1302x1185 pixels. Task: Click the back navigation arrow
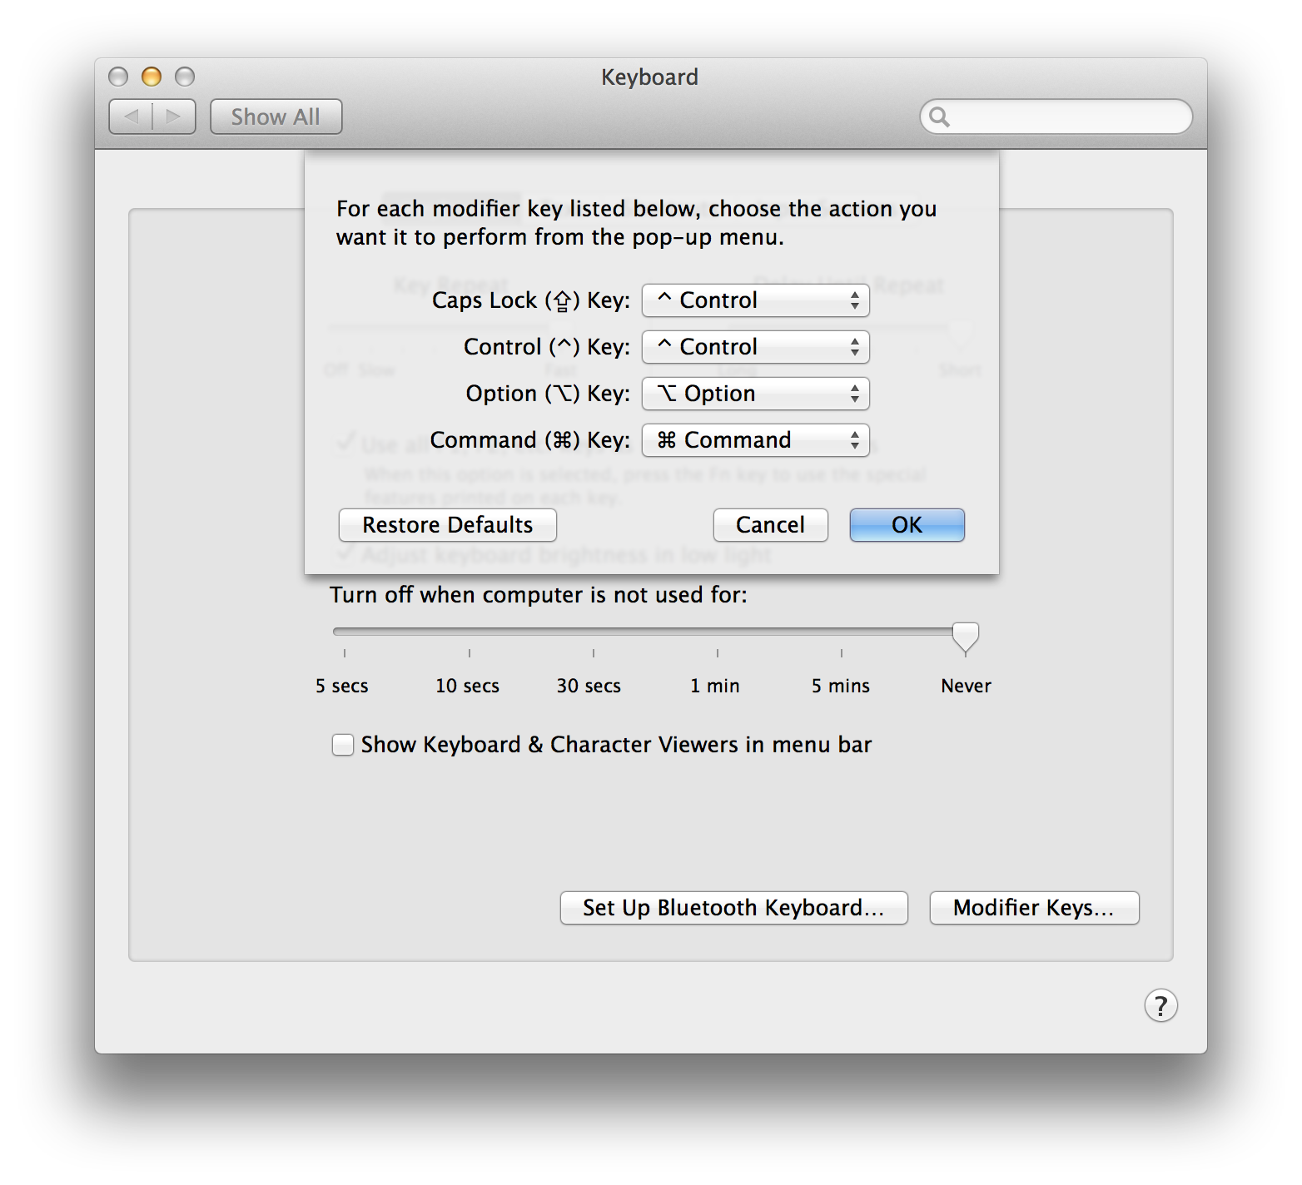coord(132,117)
